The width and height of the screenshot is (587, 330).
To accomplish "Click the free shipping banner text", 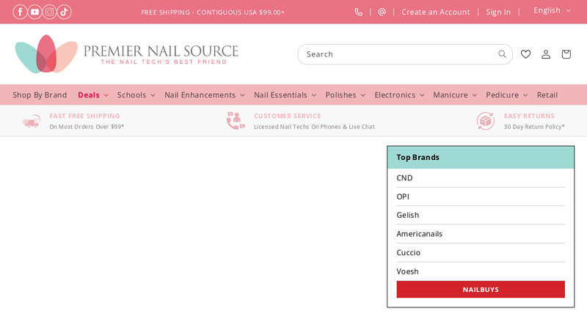I will 213,12.
